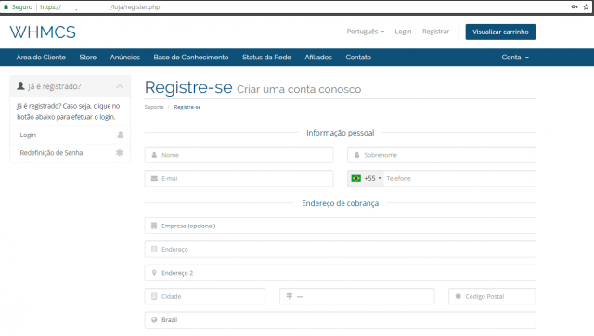Expand the Conta menu dropdown
The height and width of the screenshot is (336, 594).
click(x=515, y=58)
